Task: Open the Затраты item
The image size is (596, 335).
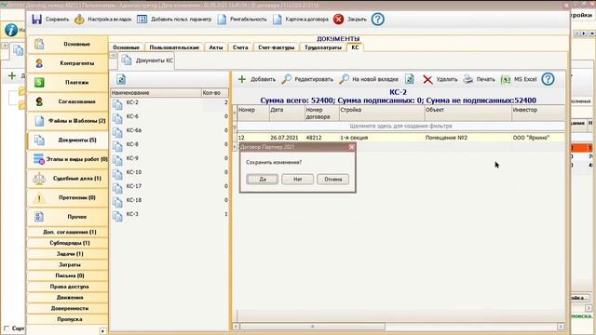Action: (68, 264)
